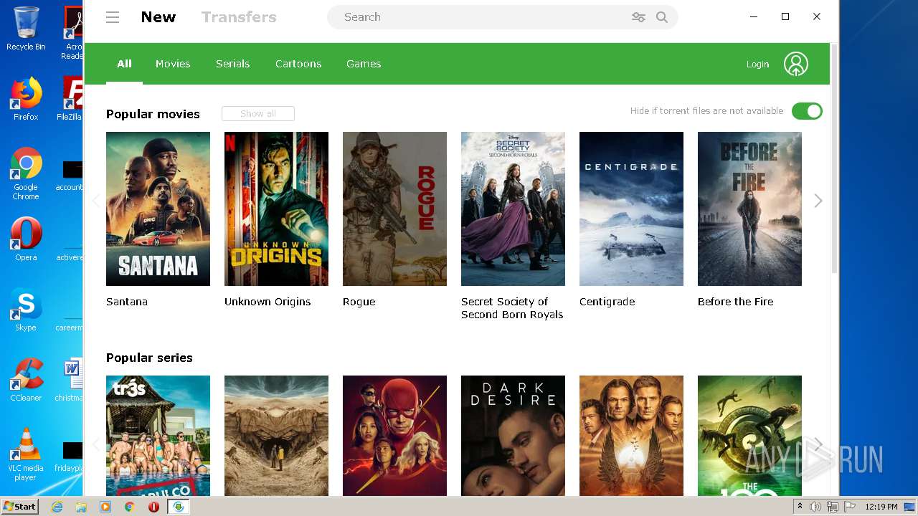
Task: Open The Flash series poster
Action: coord(394,435)
